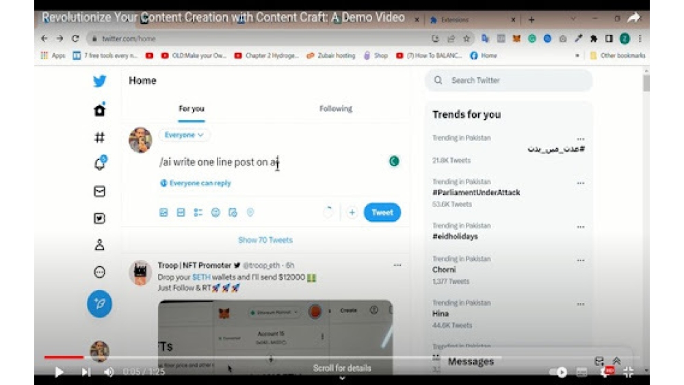This screenshot has height=385, width=684.
Task: Click the Twitter bird logo
Action: click(99, 81)
